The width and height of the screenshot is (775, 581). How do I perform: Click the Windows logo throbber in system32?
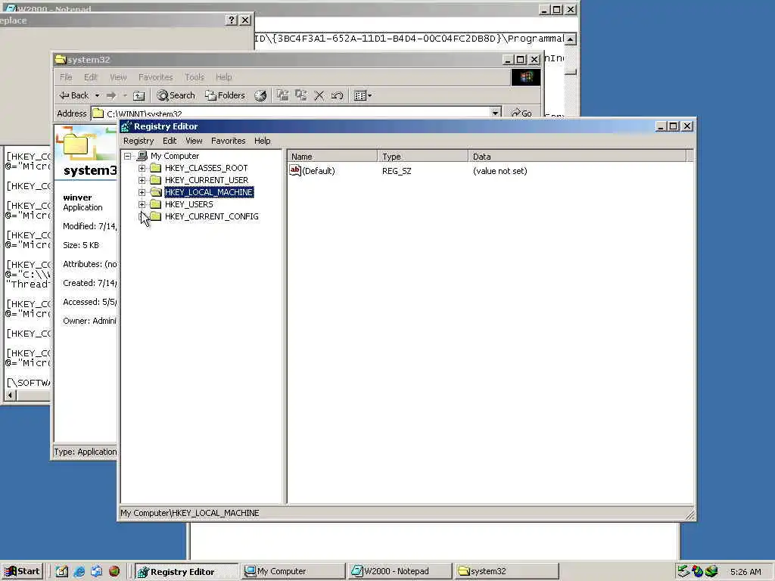pyautogui.click(x=525, y=77)
